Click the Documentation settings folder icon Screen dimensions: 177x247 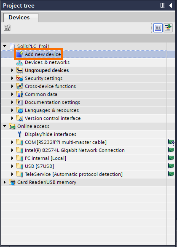click(20, 102)
